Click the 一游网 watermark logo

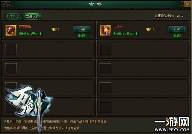coord(172,124)
